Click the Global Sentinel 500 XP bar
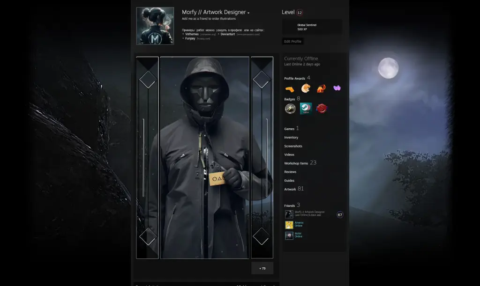This screenshot has height=286, width=480. [313, 27]
